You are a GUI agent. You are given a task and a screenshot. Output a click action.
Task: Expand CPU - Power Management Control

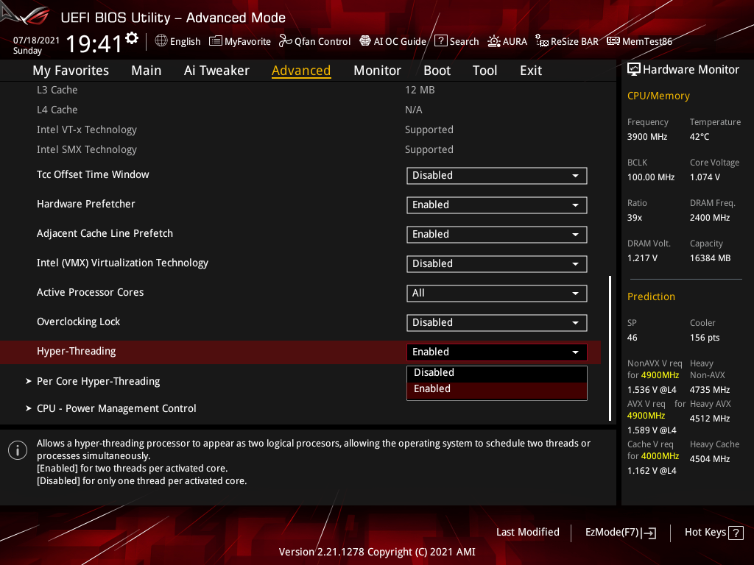[116, 408]
